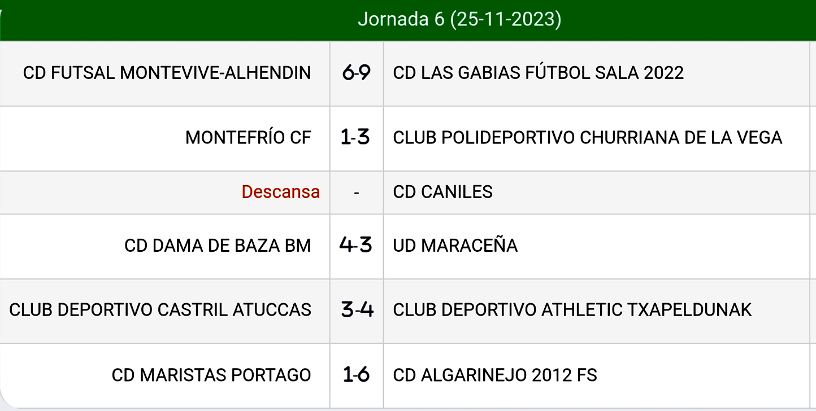The width and height of the screenshot is (816, 411).
Task: Open CD DAMA DE BAZA BM
Action: (x=218, y=246)
